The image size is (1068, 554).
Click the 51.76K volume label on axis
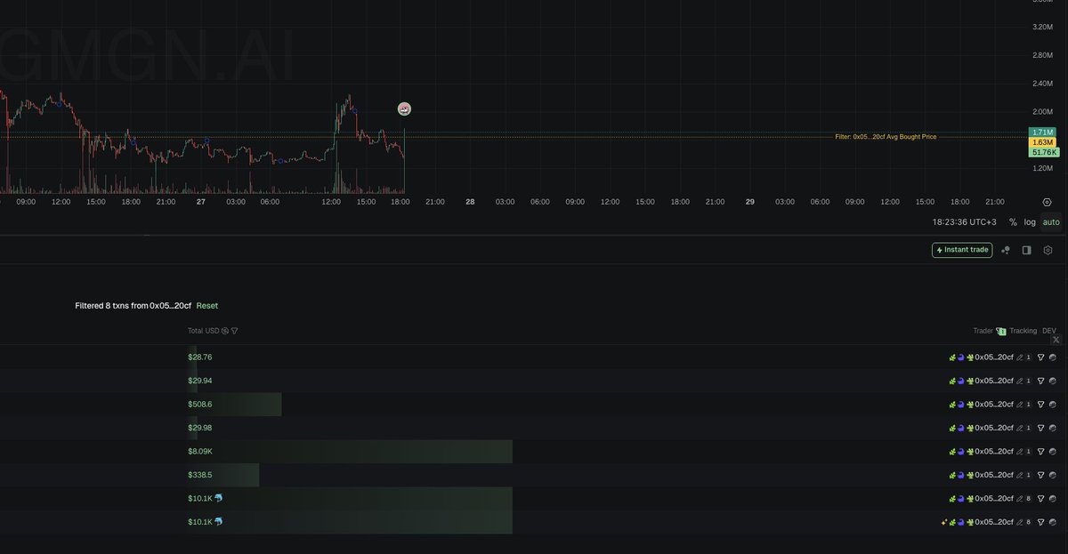tap(1042, 152)
